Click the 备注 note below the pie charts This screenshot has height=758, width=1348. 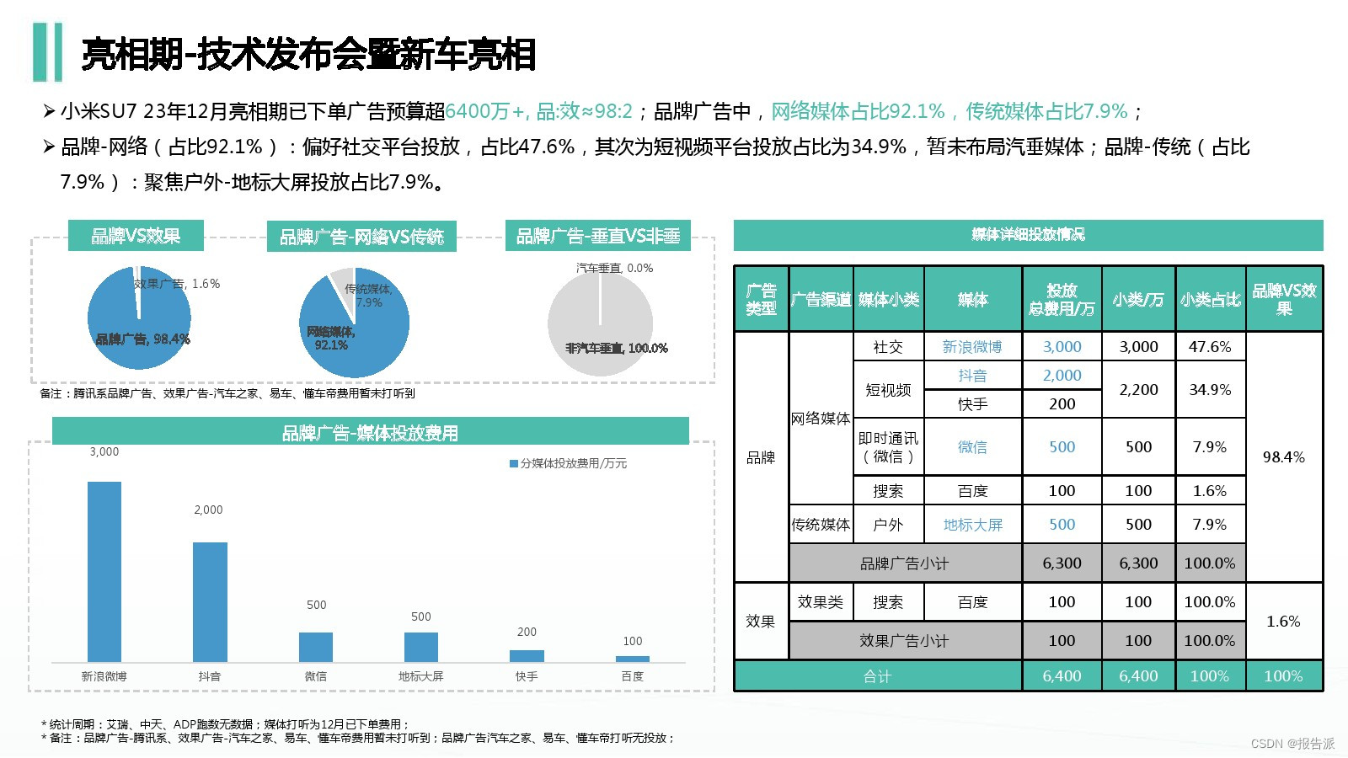pyautogui.click(x=227, y=393)
